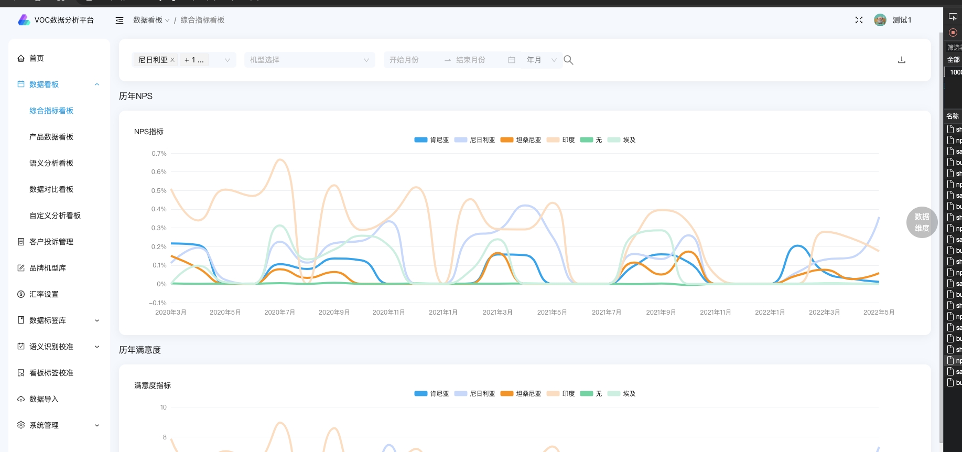This screenshot has width=962, height=452.
Task: Toggle 肯尼亚 series in the 满意度 legend
Action: point(431,394)
